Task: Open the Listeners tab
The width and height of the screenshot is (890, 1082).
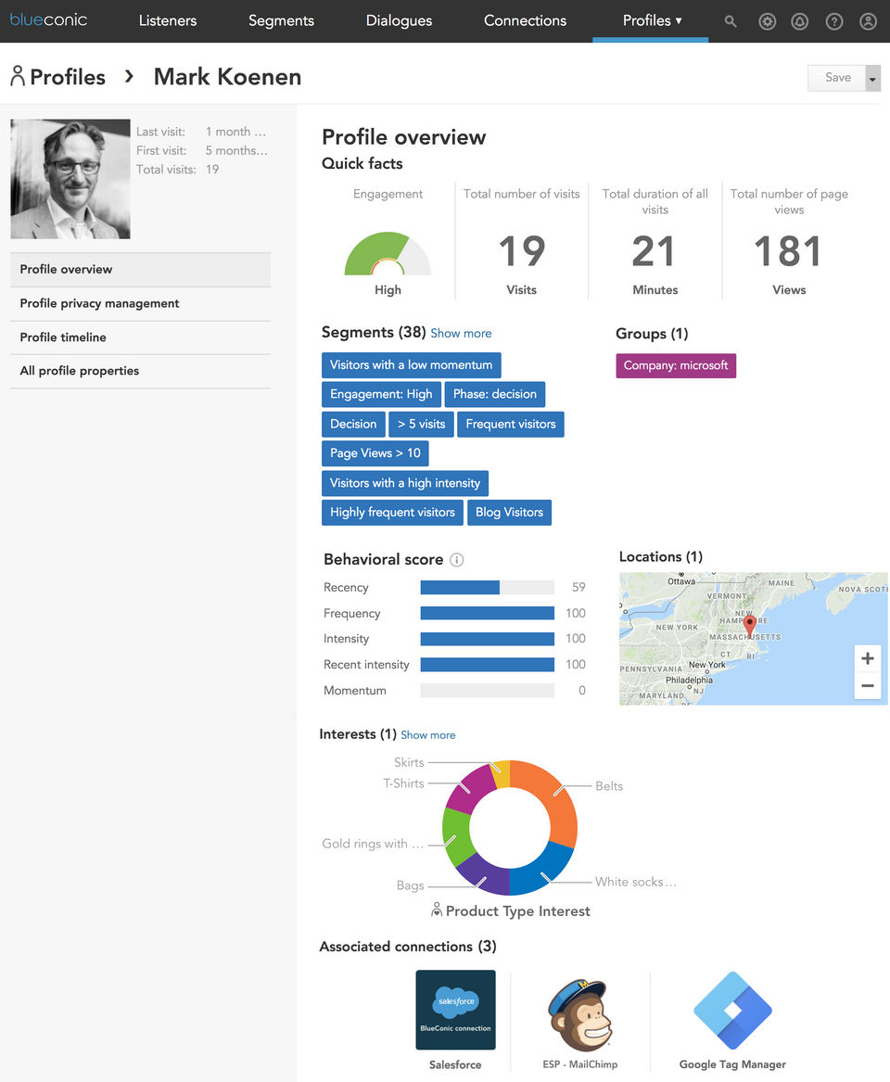Action: pos(168,20)
